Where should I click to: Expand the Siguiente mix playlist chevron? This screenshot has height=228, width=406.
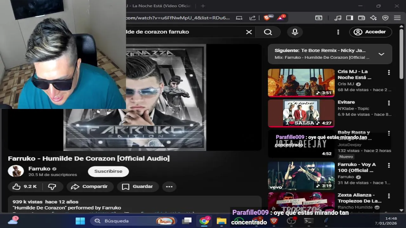point(381,54)
